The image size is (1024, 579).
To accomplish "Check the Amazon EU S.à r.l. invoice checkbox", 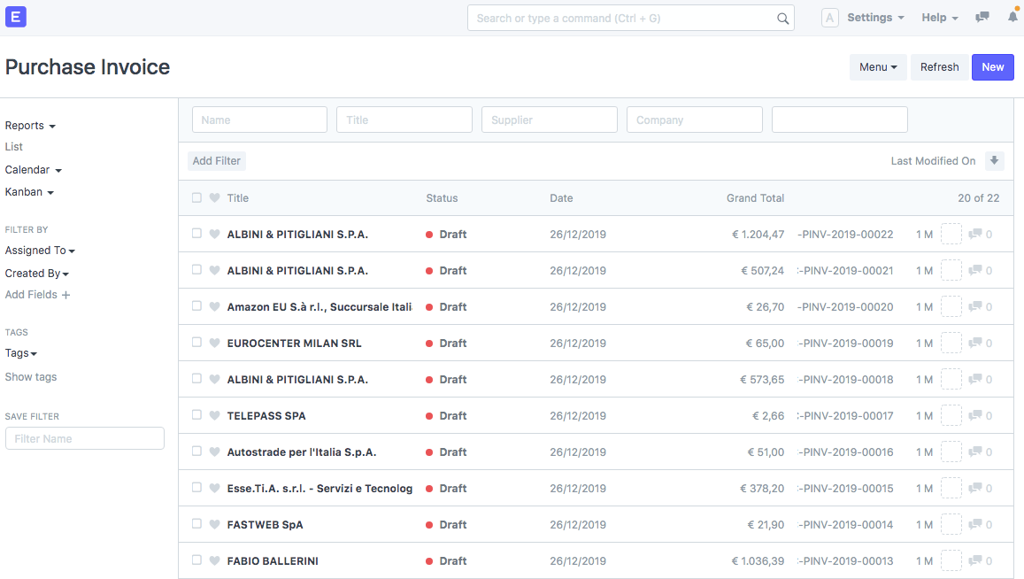I will (196, 307).
